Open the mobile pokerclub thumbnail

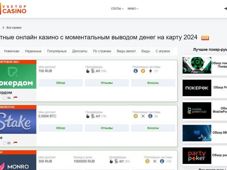[x=197, y=110]
